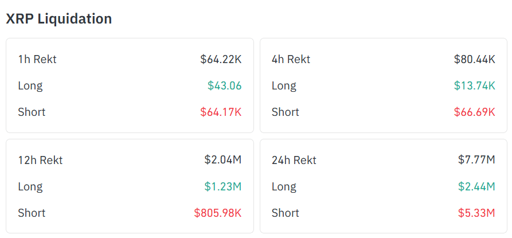The image size is (512, 238).
Task: Select the 4h Rekt total $80.44K
Action: click(x=474, y=59)
